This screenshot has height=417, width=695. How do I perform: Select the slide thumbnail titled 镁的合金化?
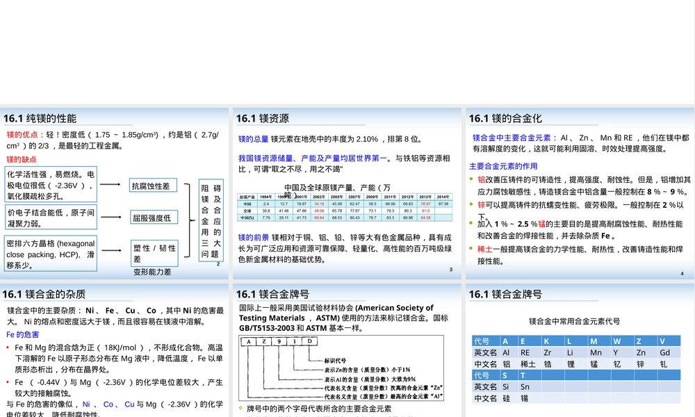580,193
